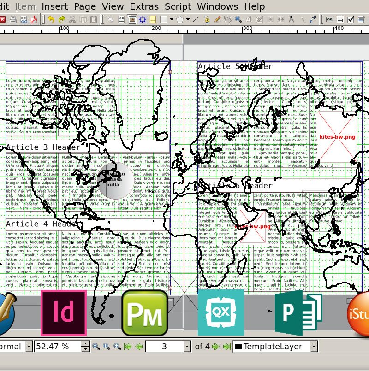This screenshot has width=369, height=371.
Task: Select the Line tool
Action: [x=196, y=19]
